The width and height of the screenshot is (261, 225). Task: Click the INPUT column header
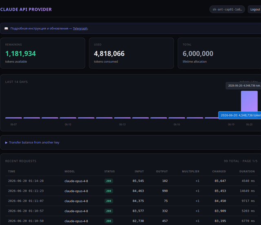pyautogui.click(x=139, y=172)
